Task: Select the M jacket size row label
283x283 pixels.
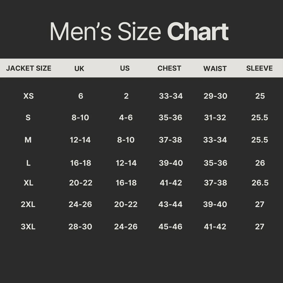Action: point(28,140)
